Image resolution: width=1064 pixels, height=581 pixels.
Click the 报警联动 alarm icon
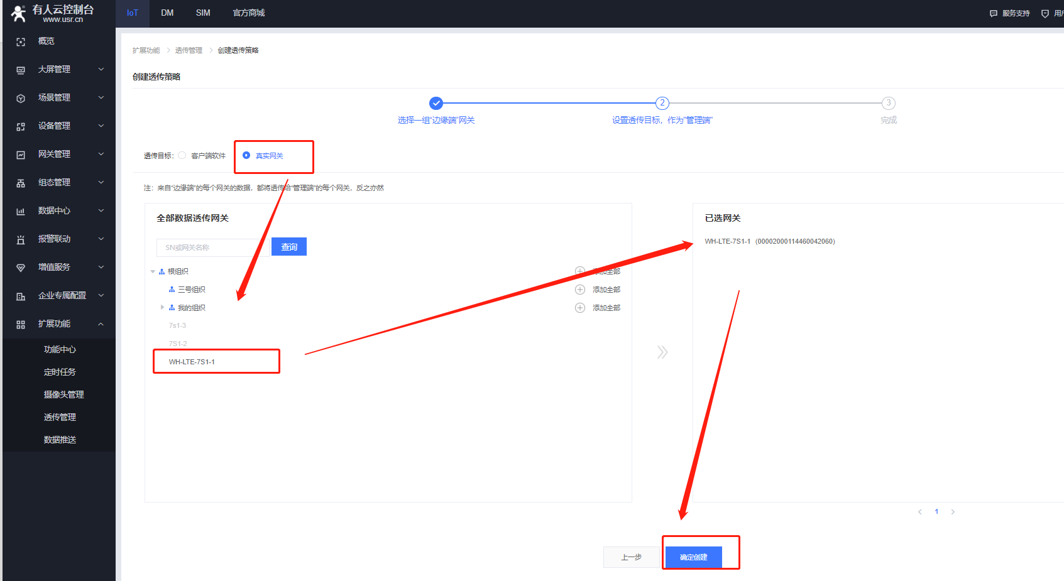point(21,239)
